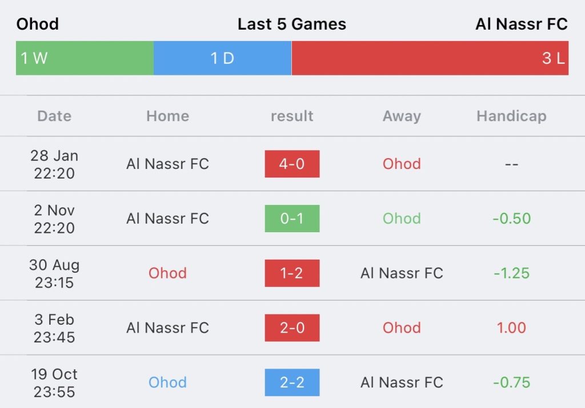This screenshot has width=585, height=408.
Task: Click the result column header
Action: [x=292, y=116]
